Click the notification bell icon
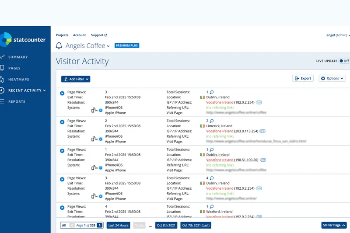Screen dimensions: 350x233 (x=59, y=45)
